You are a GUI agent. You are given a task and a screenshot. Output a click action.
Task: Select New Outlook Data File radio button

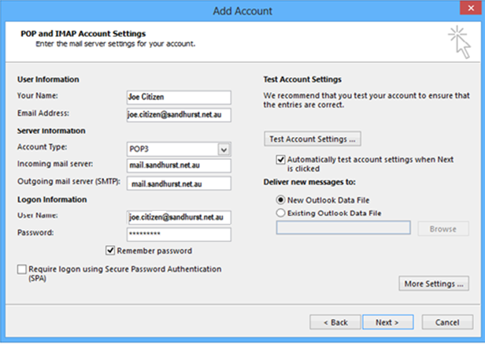(280, 200)
